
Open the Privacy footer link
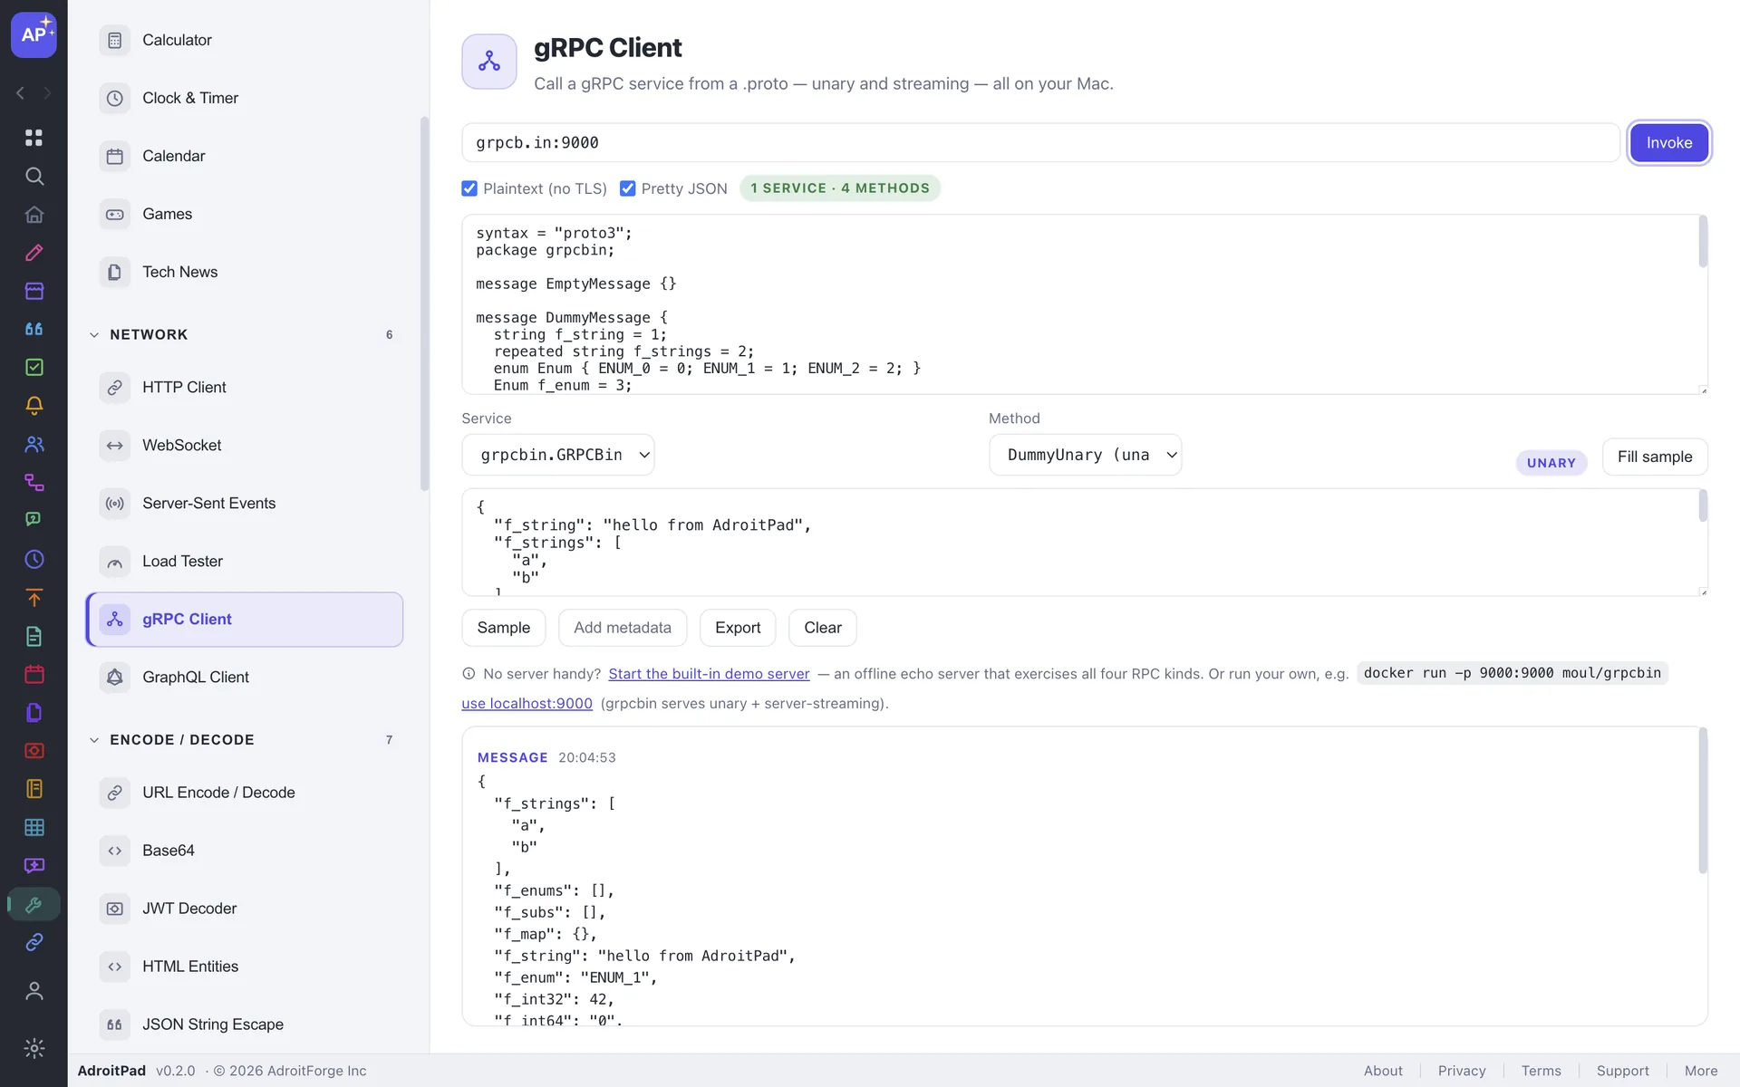click(1462, 1071)
